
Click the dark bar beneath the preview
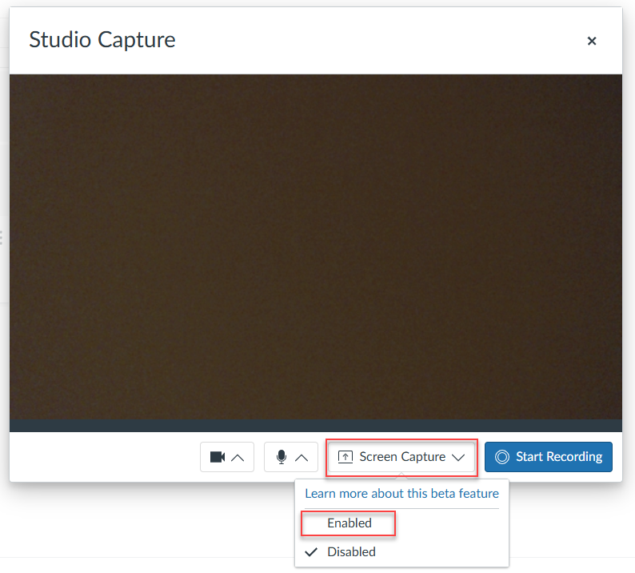pyautogui.click(x=316, y=425)
